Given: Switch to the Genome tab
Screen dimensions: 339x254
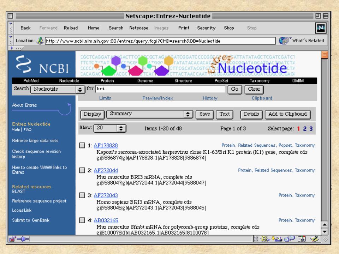Looking at the screenshot, I should click(x=145, y=81).
